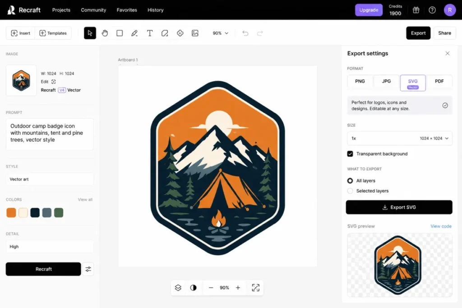Click the Insert button
The height and width of the screenshot is (308, 462).
(21, 33)
